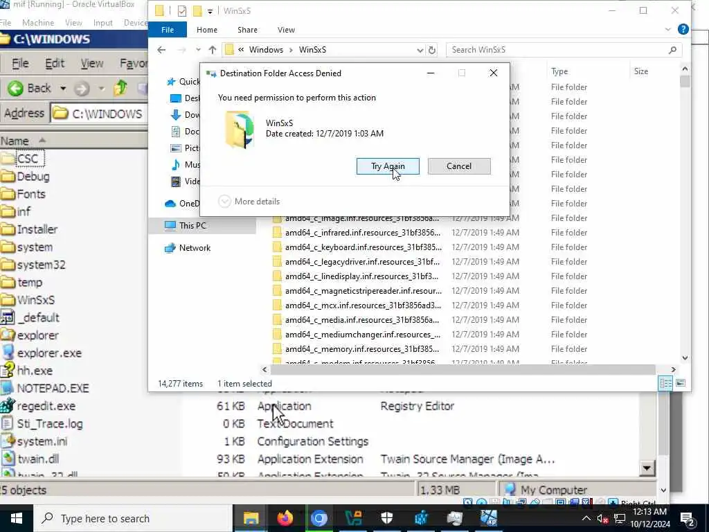This screenshot has height=532, width=709.
Task: Click the Type column header
Action: pyautogui.click(x=559, y=71)
